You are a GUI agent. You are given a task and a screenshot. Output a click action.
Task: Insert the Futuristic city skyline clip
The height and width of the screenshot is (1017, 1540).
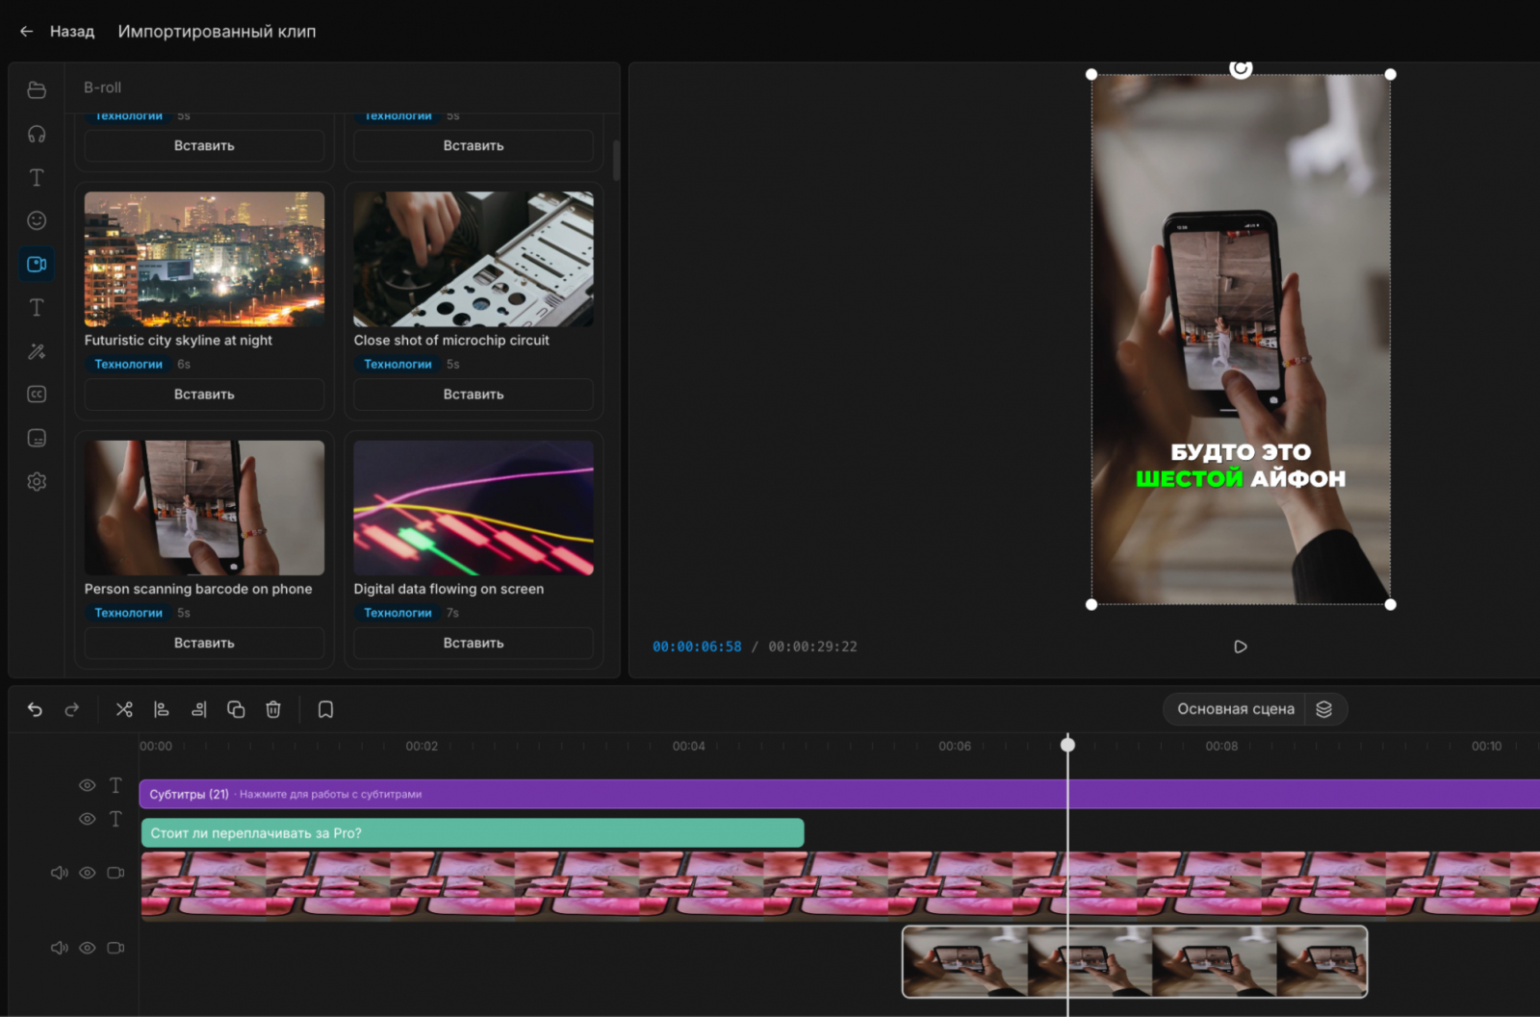[204, 394]
